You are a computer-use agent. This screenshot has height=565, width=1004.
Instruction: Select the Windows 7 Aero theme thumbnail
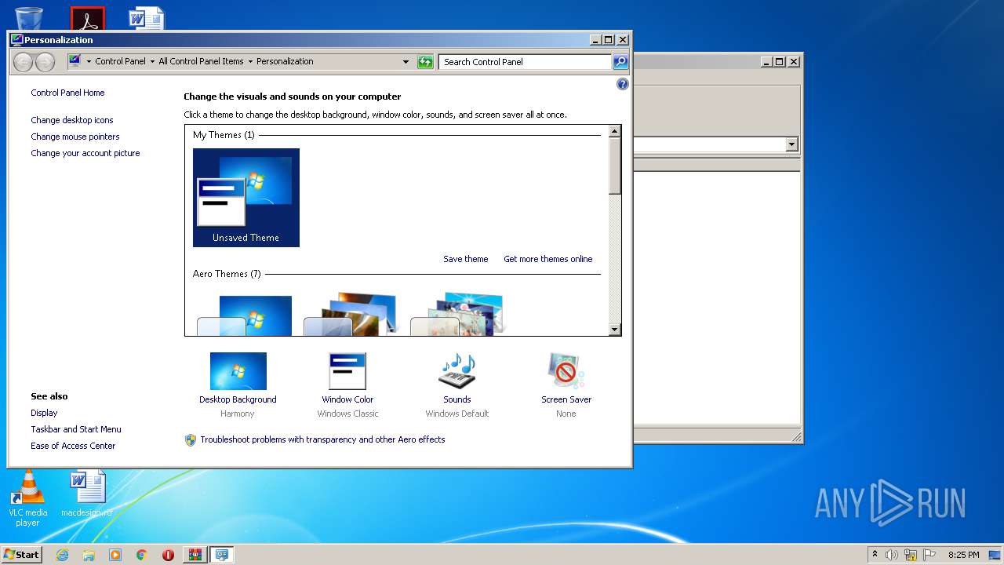point(246,315)
